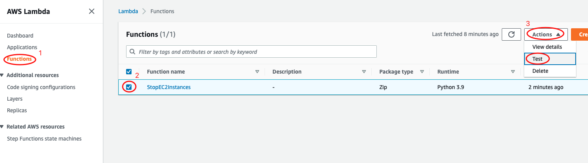
Task: Sort by Description column arrow
Action: (x=364, y=72)
